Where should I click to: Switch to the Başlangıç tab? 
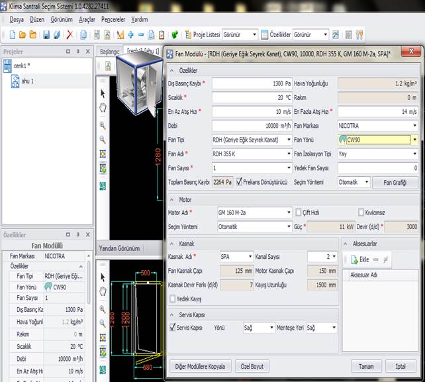(109, 51)
